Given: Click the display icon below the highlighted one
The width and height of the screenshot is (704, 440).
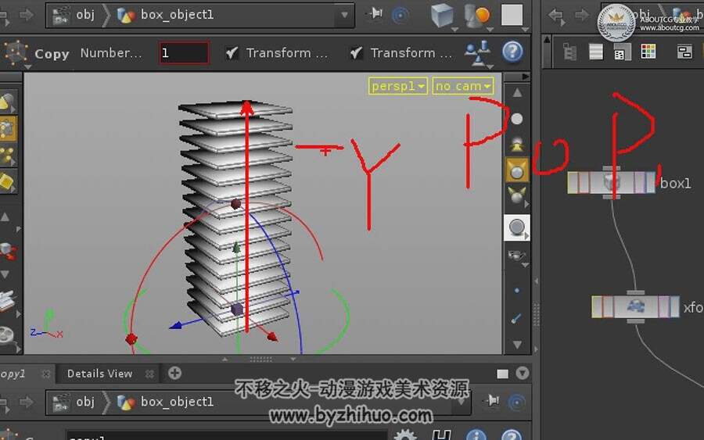Looking at the screenshot, I should coord(517,195).
